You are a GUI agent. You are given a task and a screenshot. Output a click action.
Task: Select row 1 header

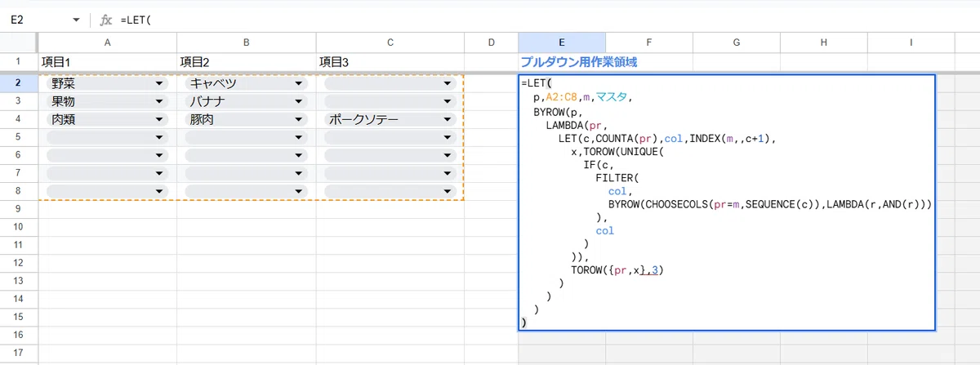tap(19, 63)
